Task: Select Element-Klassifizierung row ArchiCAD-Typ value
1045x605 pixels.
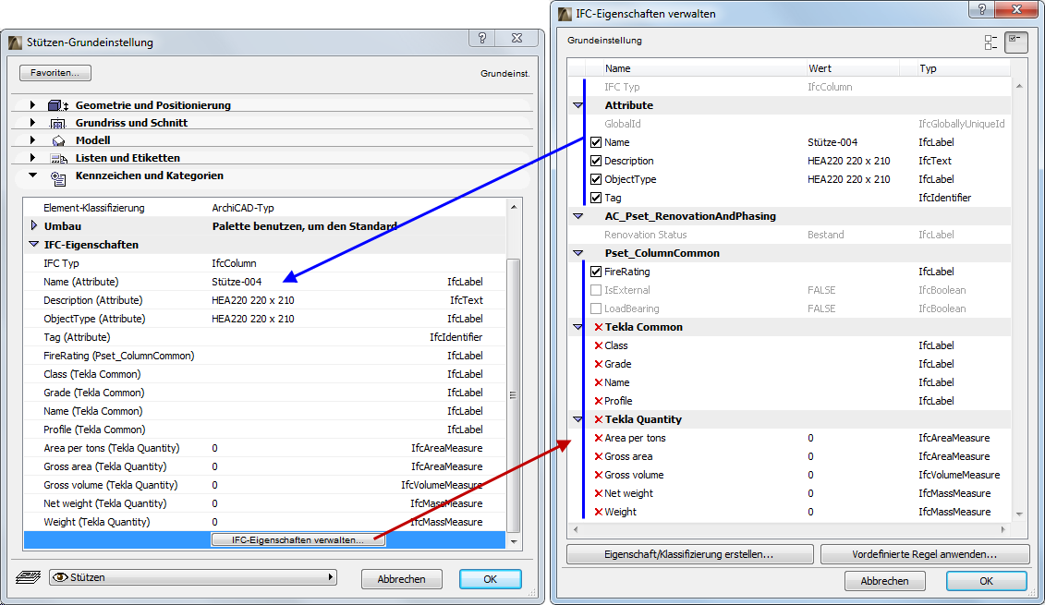Action: click(243, 208)
